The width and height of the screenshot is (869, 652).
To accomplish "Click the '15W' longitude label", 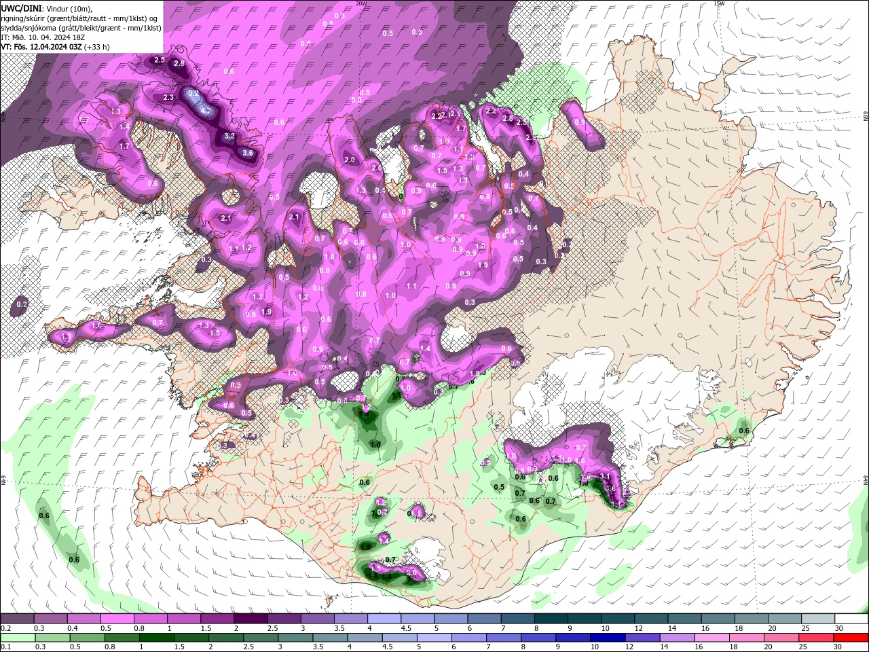I will tap(719, 3).
